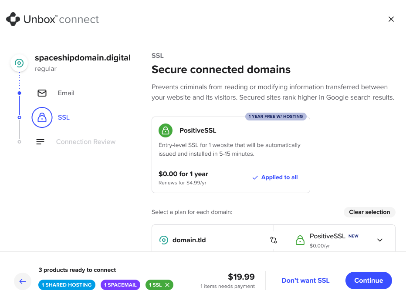Click the Continue button
The height and width of the screenshot is (304, 406).
[369, 281]
